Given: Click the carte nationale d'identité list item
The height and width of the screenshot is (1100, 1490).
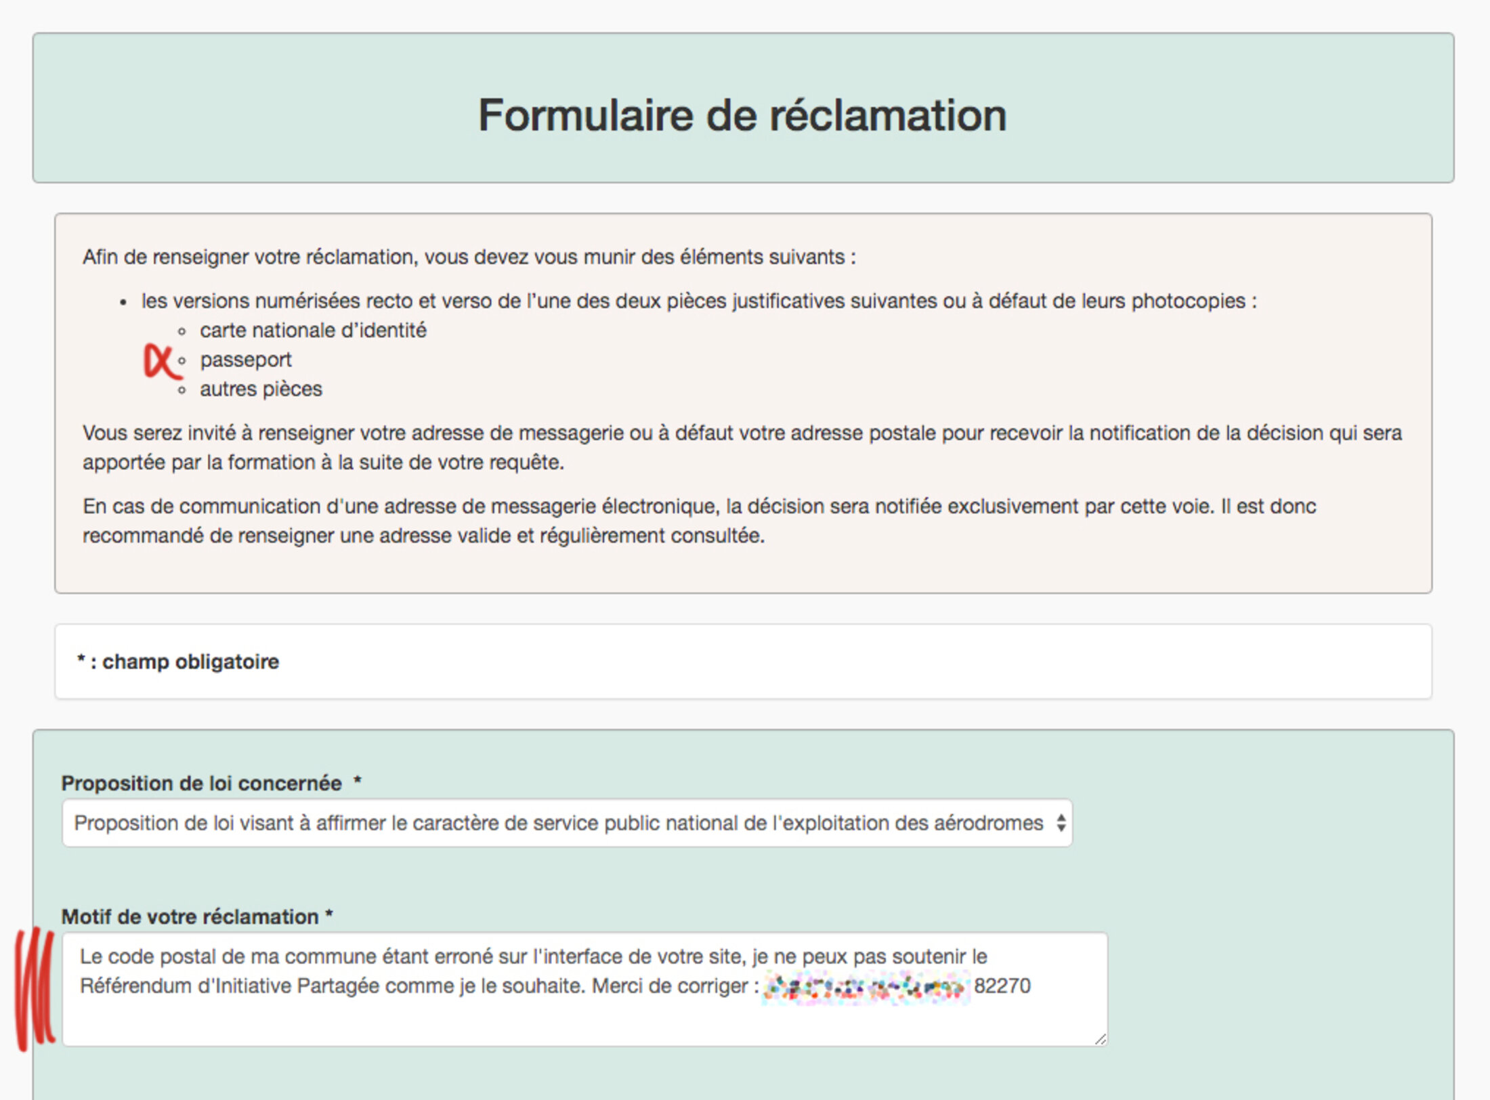Looking at the screenshot, I should pyautogui.click(x=313, y=331).
